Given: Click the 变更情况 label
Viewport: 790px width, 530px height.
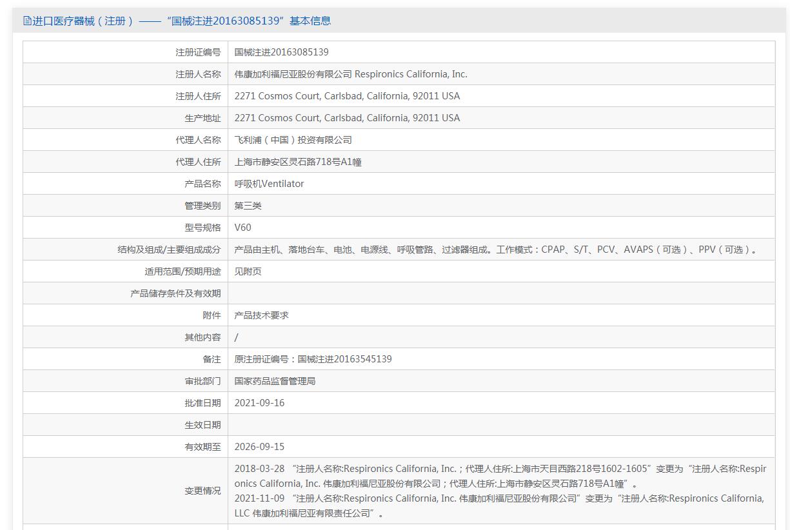Looking at the screenshot, I should [202, 491].
